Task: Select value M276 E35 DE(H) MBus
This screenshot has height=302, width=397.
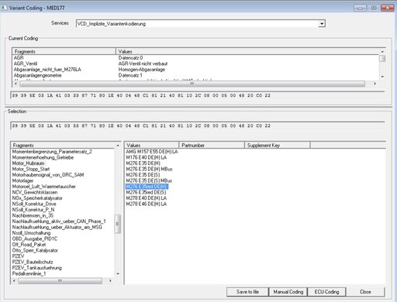Action: (x=149, y=169)
